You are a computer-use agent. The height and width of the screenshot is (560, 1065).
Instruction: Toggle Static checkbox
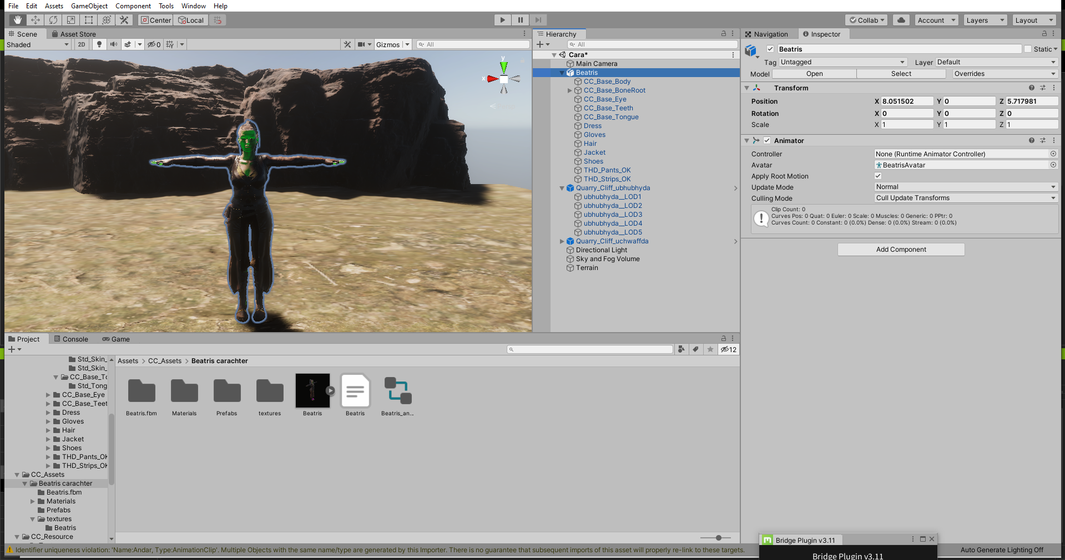(1028, 49)
